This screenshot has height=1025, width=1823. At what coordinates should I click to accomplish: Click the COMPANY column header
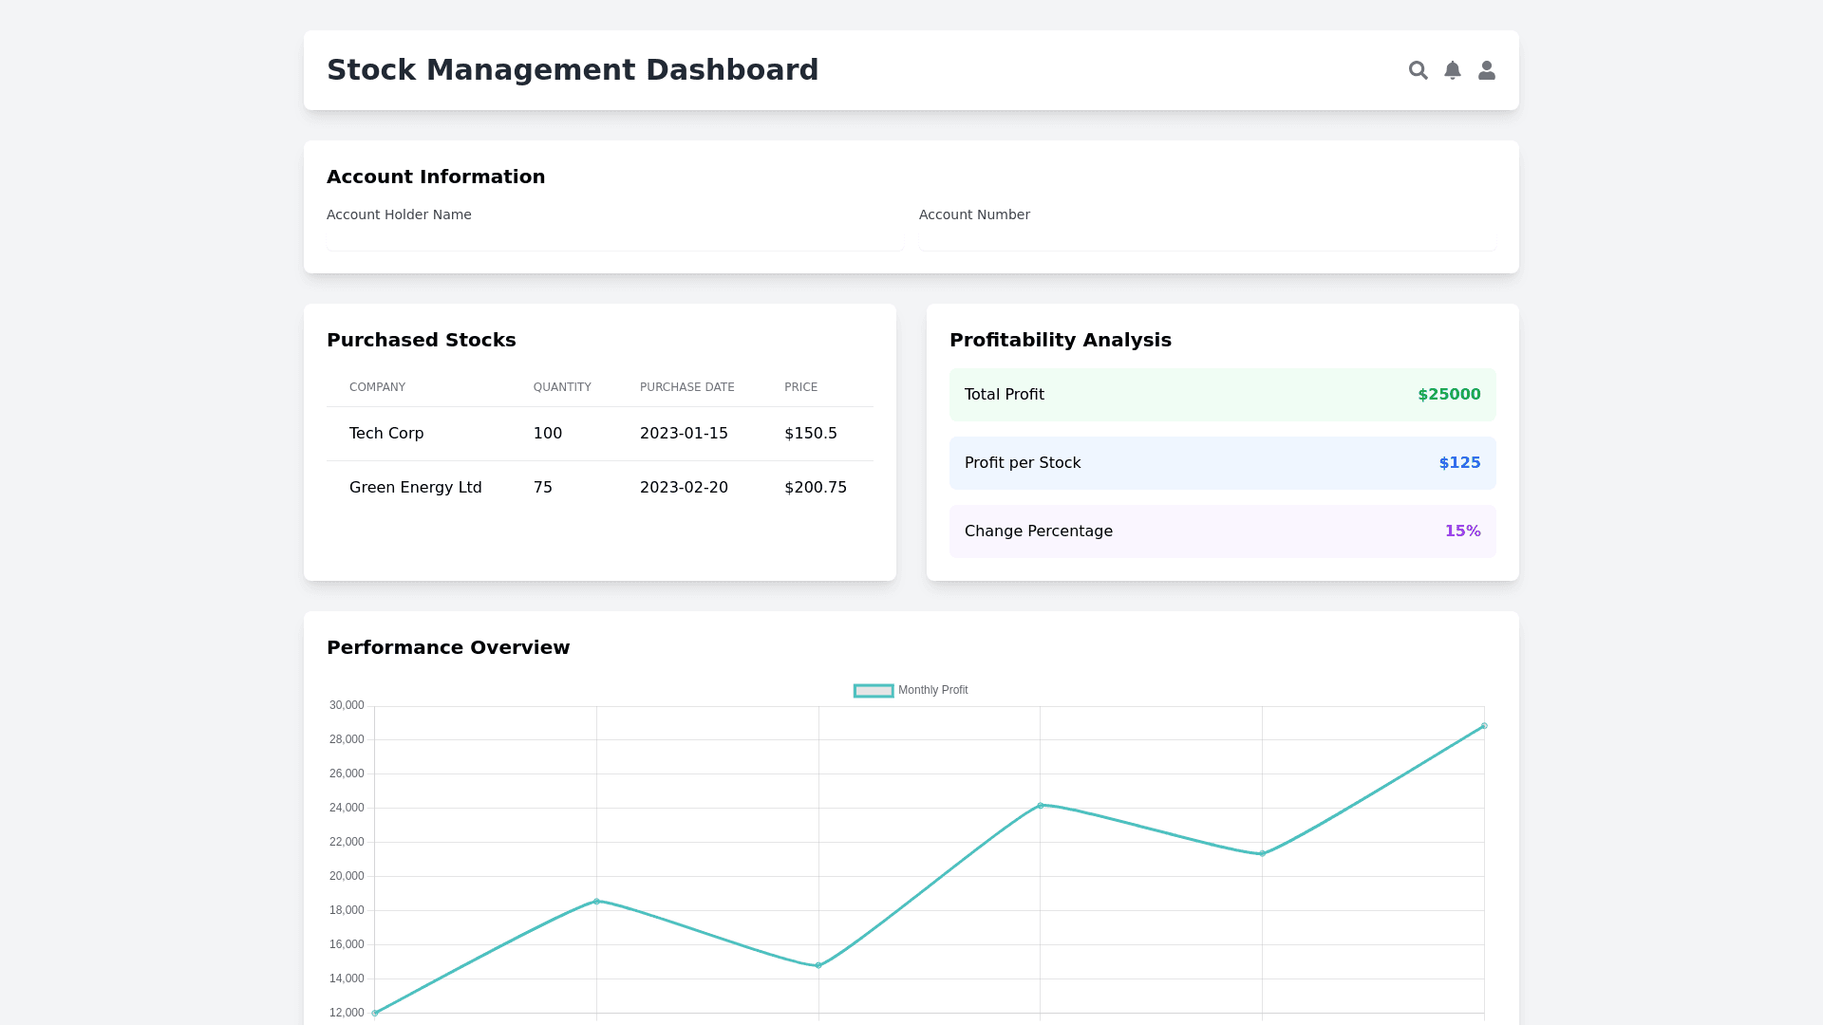377,387
